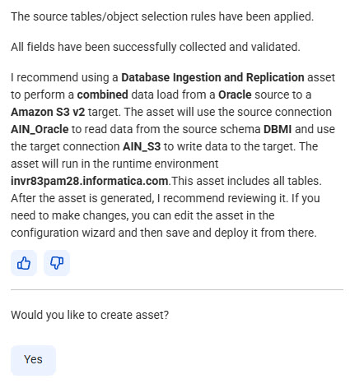Click the bold AIN_S3 target connection name
This screenshot has width=350, height=388.
(142, 146)
